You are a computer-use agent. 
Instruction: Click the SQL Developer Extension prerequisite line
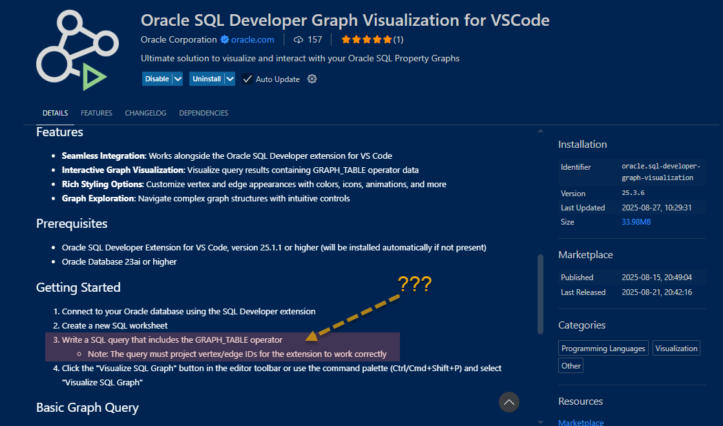pos(274,247)
